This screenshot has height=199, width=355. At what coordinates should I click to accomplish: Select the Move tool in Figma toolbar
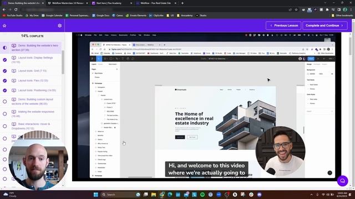(x=99, y=59)
